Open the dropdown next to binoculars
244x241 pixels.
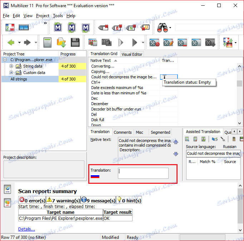(x=170, y=28)
